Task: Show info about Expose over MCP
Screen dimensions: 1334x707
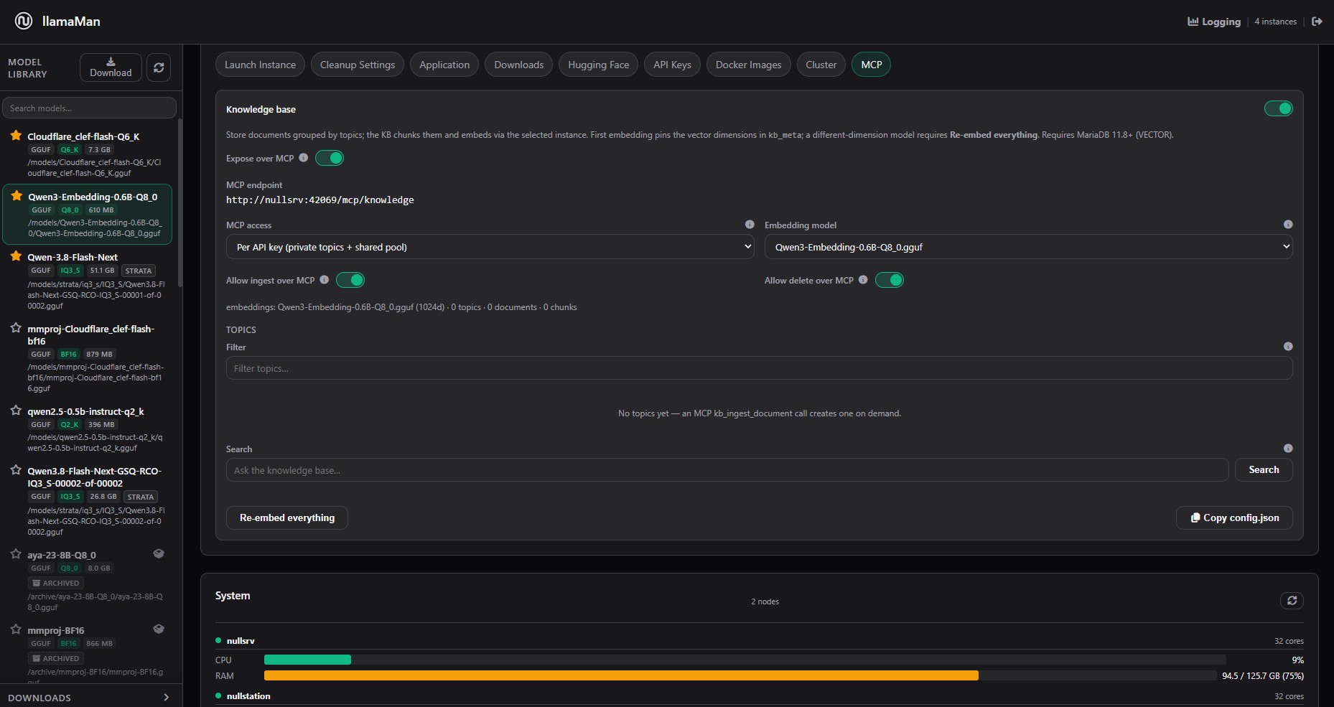Action: (x=304, y=158)
